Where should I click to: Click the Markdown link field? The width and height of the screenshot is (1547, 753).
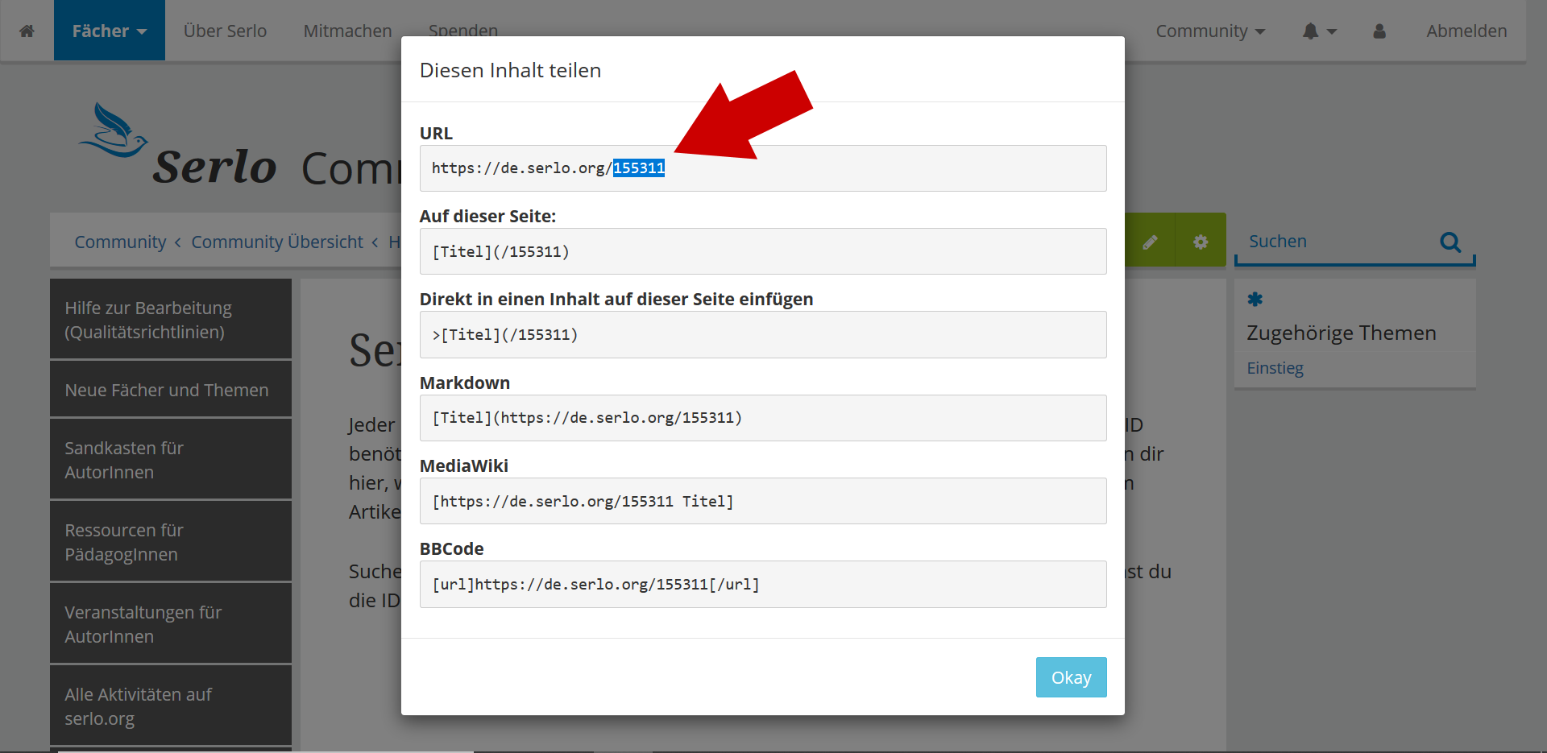763,418
